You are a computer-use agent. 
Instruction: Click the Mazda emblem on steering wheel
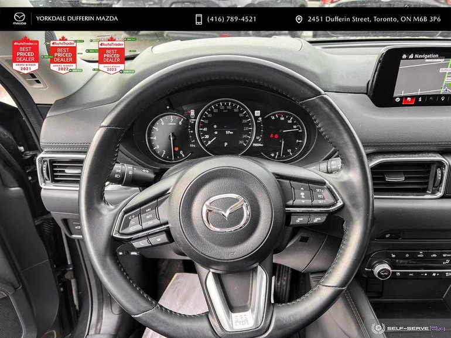(226, 212)
